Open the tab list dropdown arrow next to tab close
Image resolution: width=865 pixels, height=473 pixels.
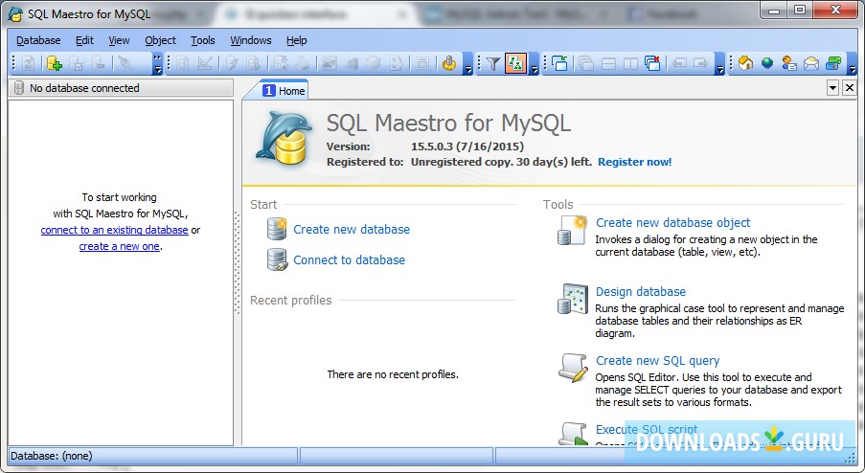coord(833,88)
